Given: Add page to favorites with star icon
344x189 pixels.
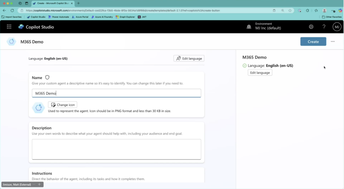Looking at the screenshot, I should coord(290,10).
